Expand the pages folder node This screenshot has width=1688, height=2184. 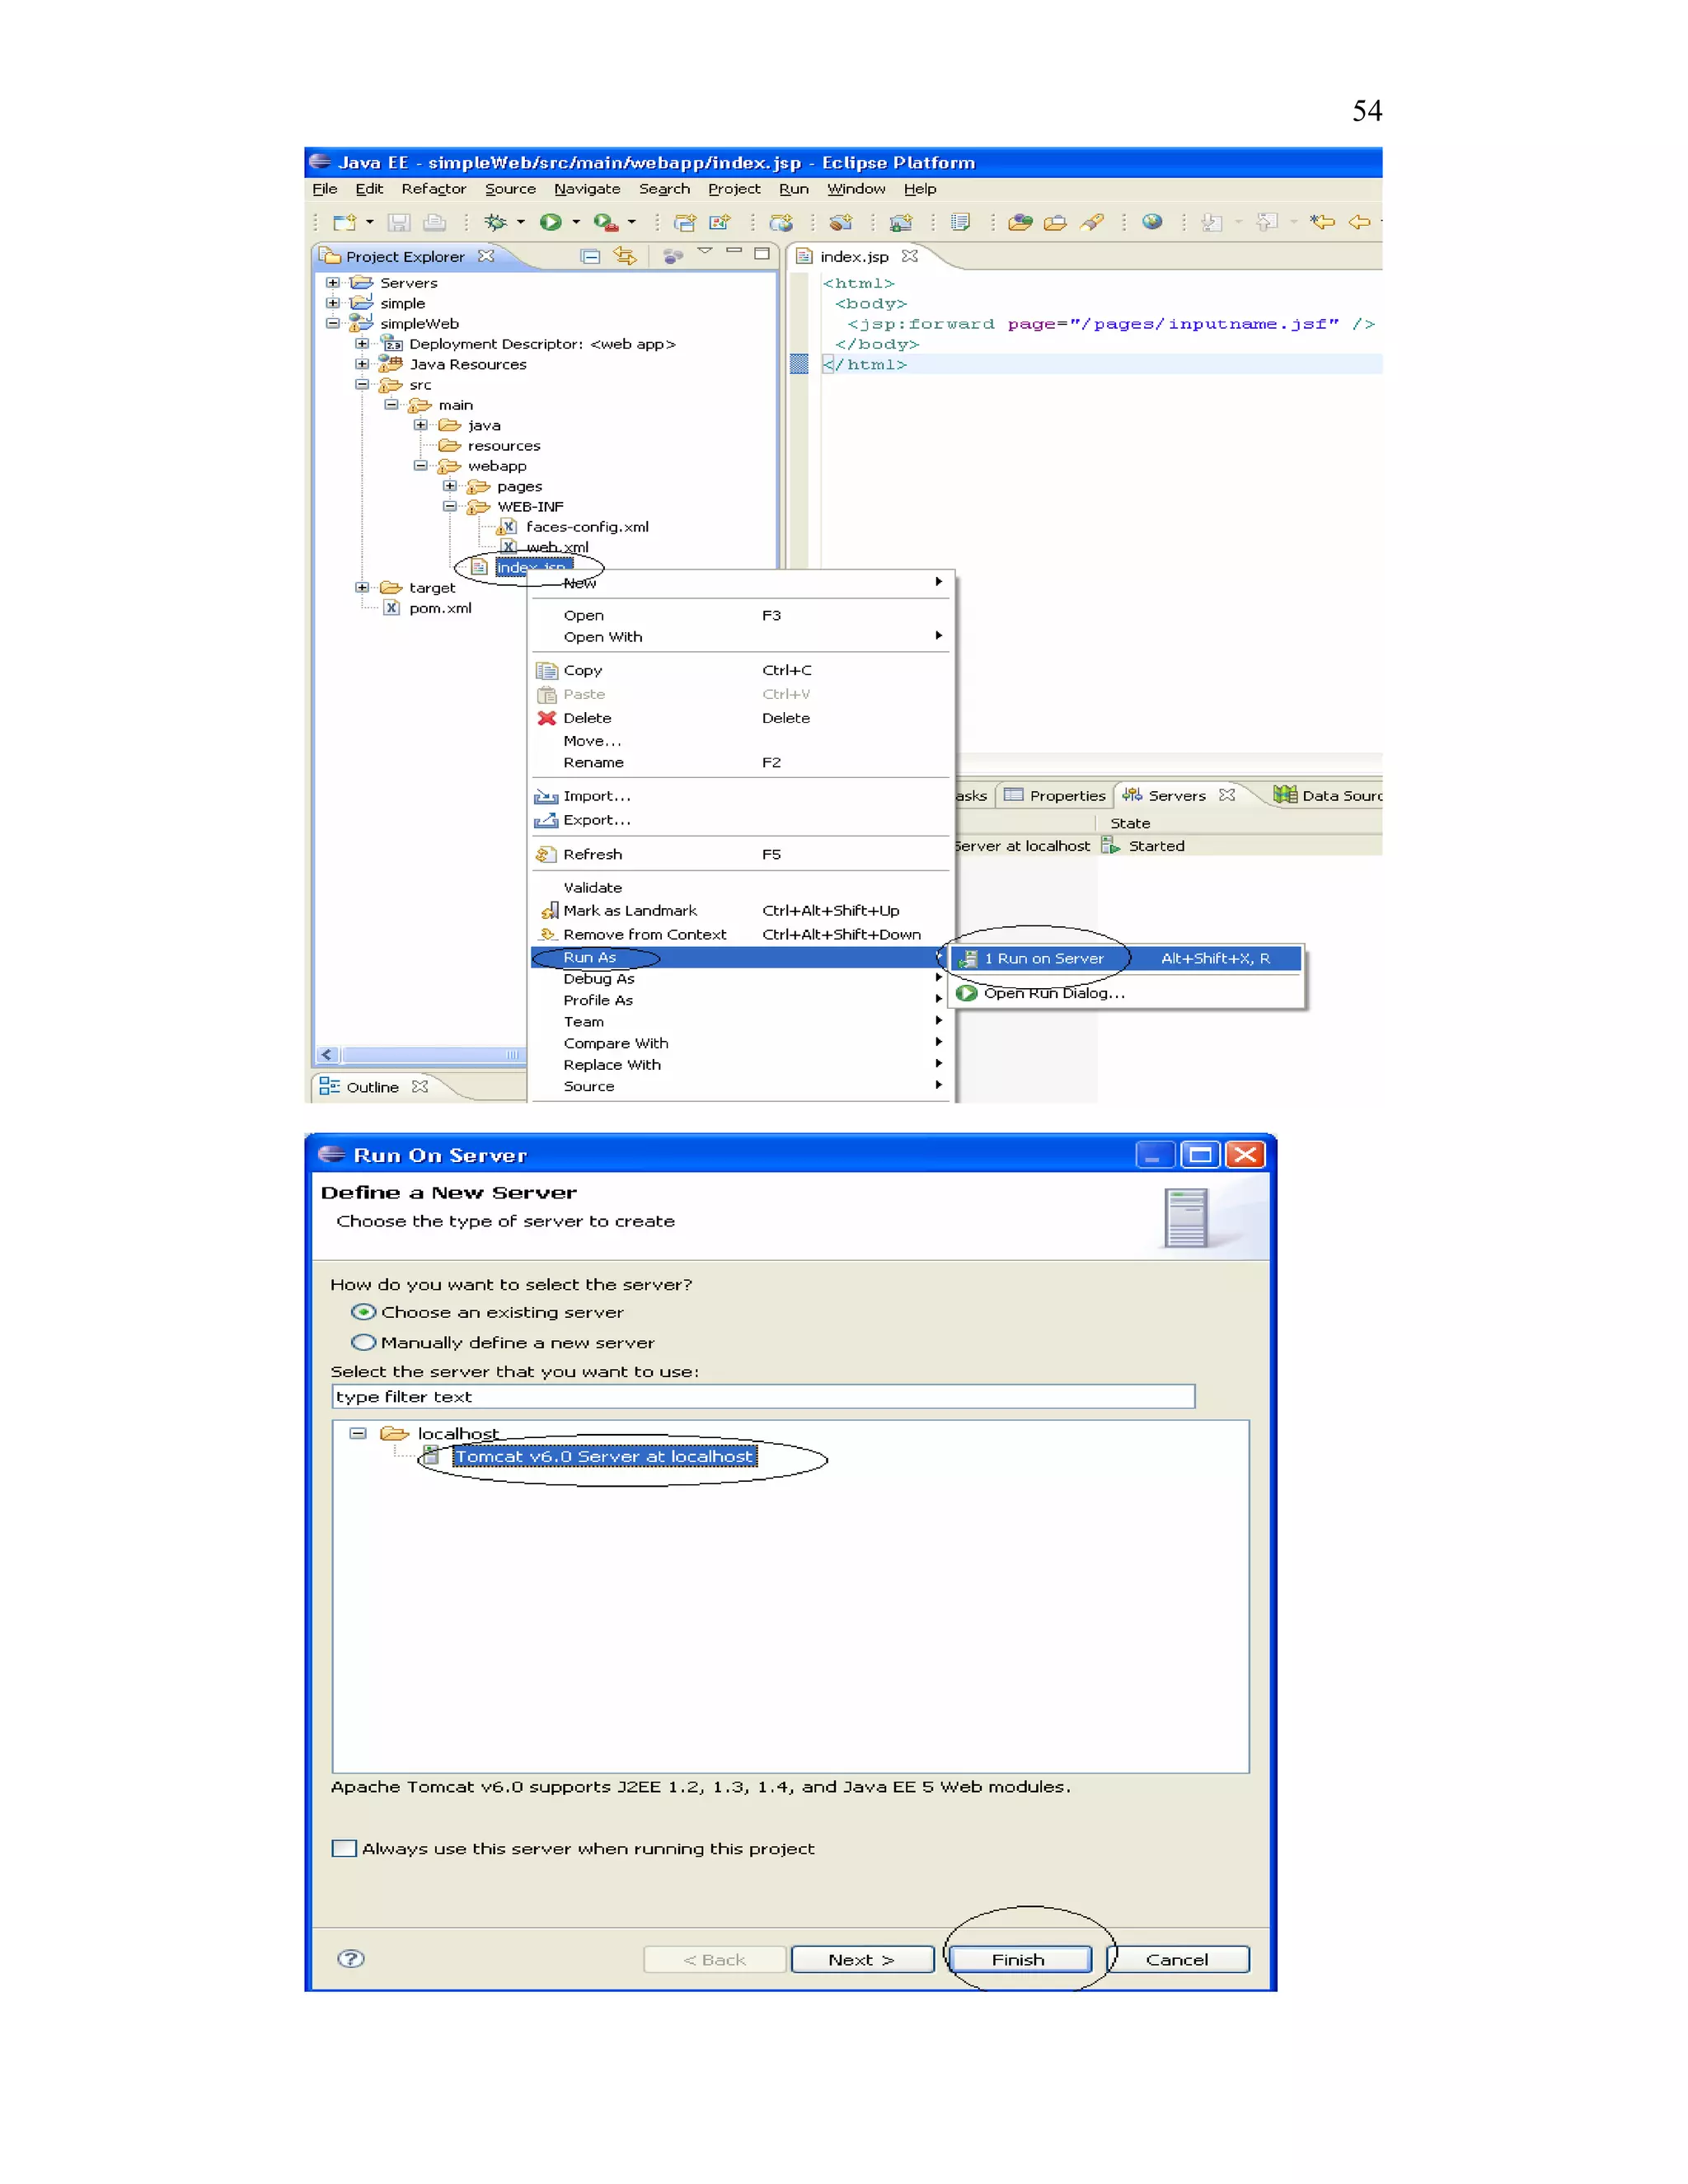[x=450, y=486]
